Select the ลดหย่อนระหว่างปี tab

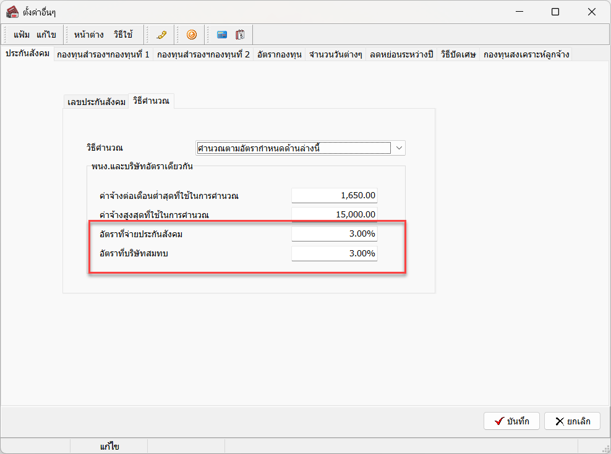click(401, 54)
